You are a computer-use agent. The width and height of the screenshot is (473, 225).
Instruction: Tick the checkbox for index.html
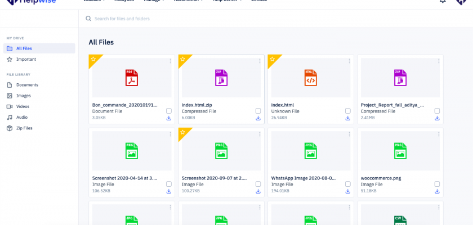(347, 111)
